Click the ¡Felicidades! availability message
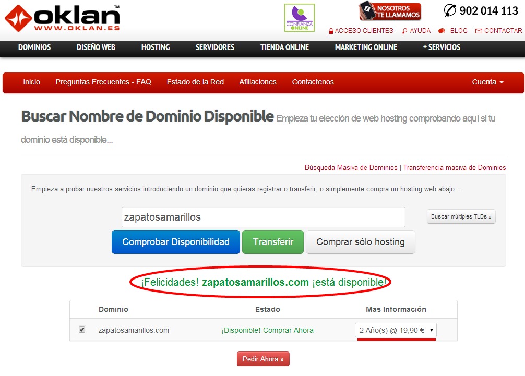The image size is (525, 376). (264, 282)
